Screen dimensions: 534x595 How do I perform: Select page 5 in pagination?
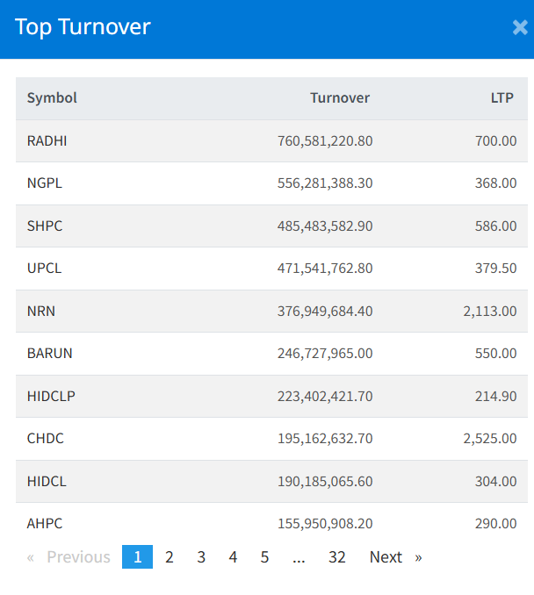(264, 557)
